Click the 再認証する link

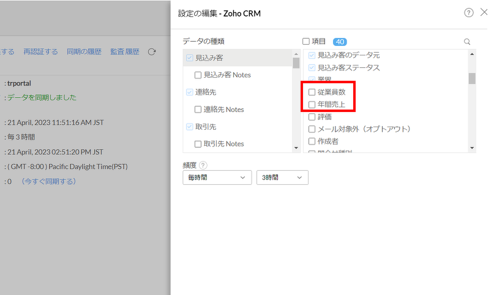click(40, 52)
